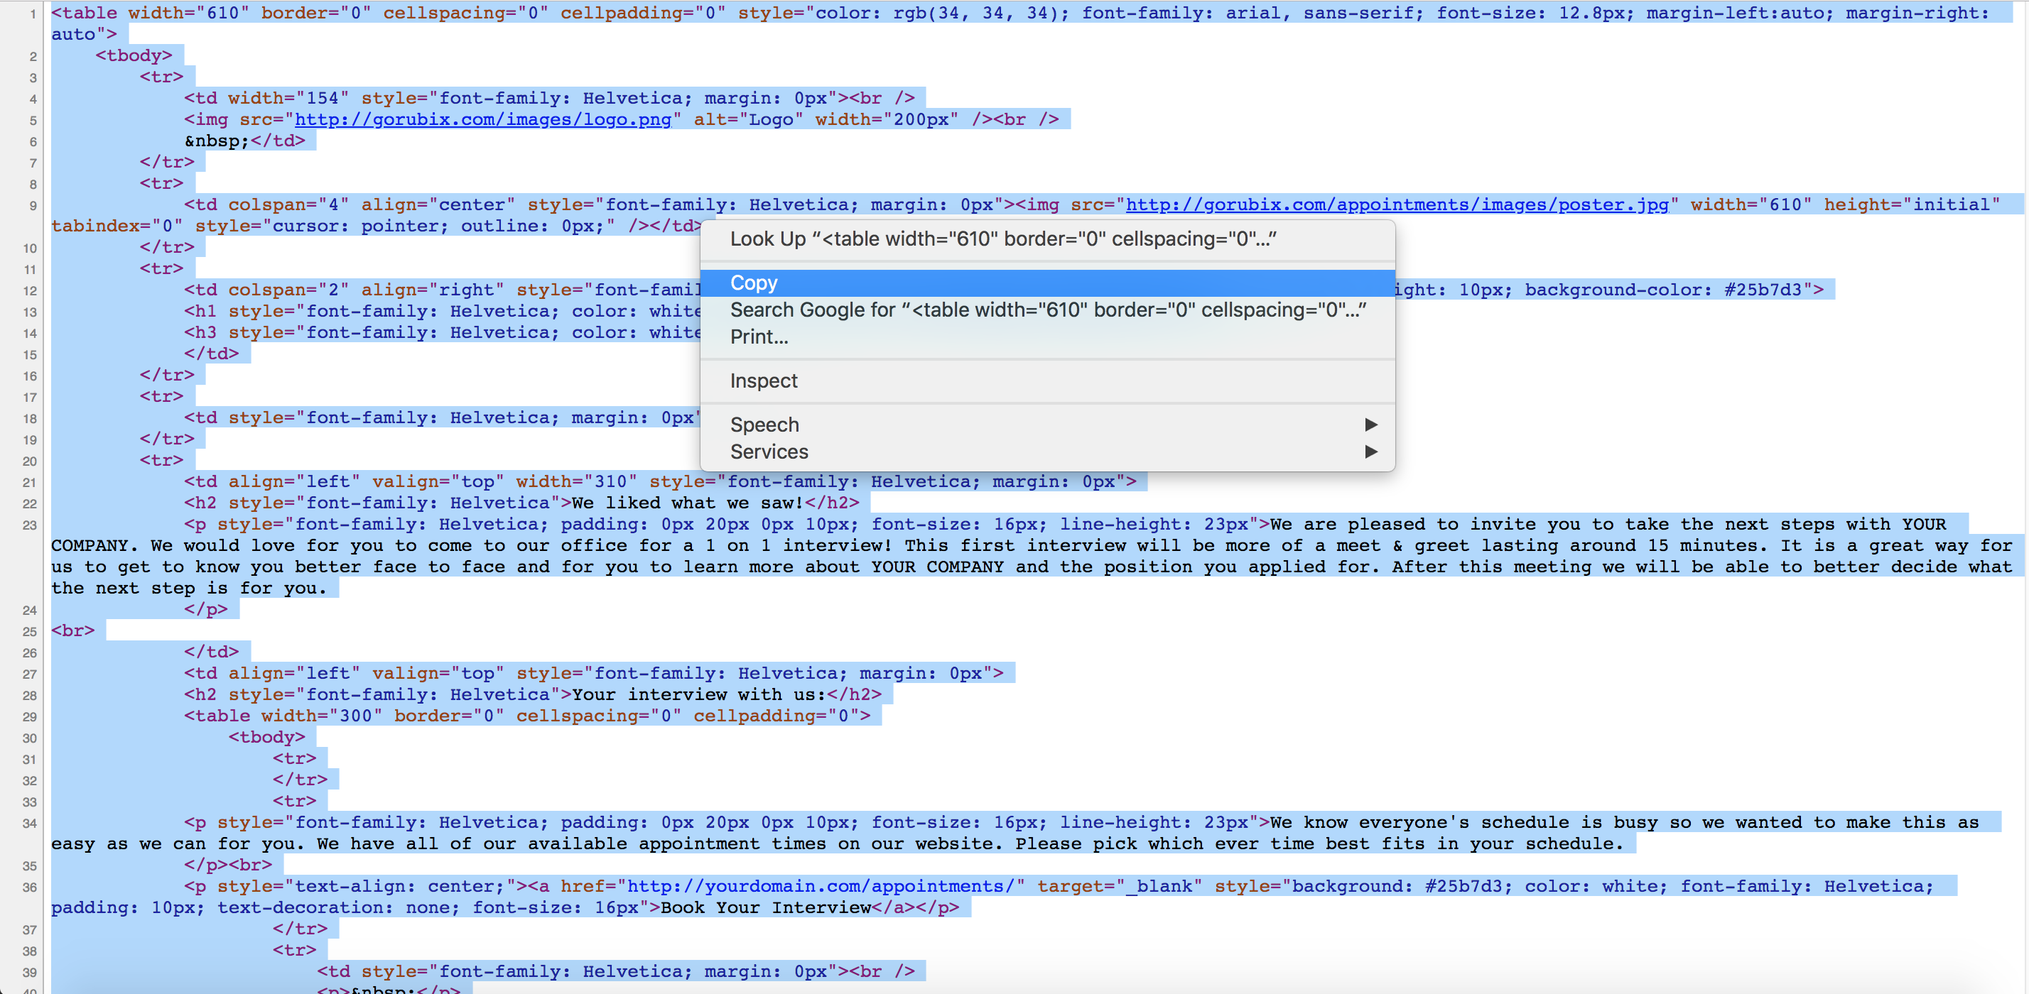Screen dimensions: 2029x994
Task: Click the '<table width="300"' tag on line 29
Action: click(283, 716)
